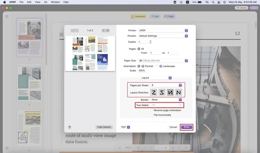Image resolution: width=260 pixels, height=153 pixels.
Task: Open Apple menu logo
Action: [5, 2]
